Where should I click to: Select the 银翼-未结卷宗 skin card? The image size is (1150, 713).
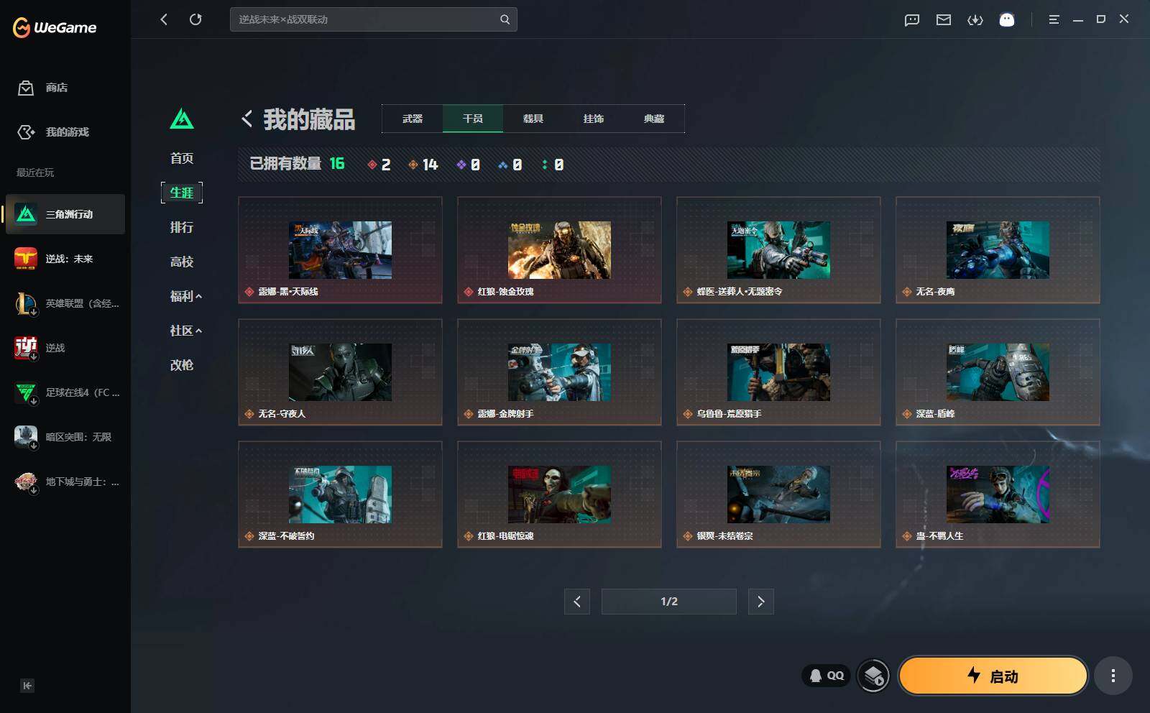click(778, 494)
